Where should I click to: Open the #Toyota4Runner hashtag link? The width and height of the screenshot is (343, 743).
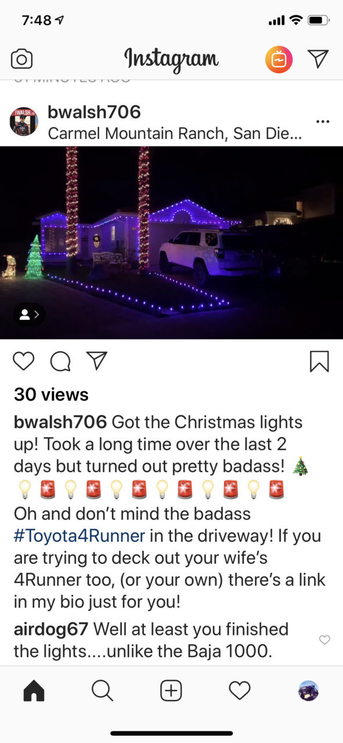coord(80,535)
